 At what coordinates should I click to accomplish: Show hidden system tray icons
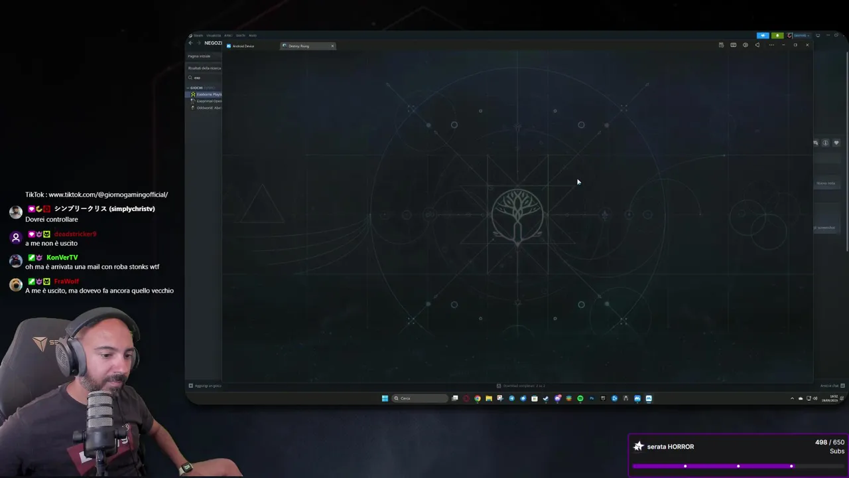[x=792, y=398]
